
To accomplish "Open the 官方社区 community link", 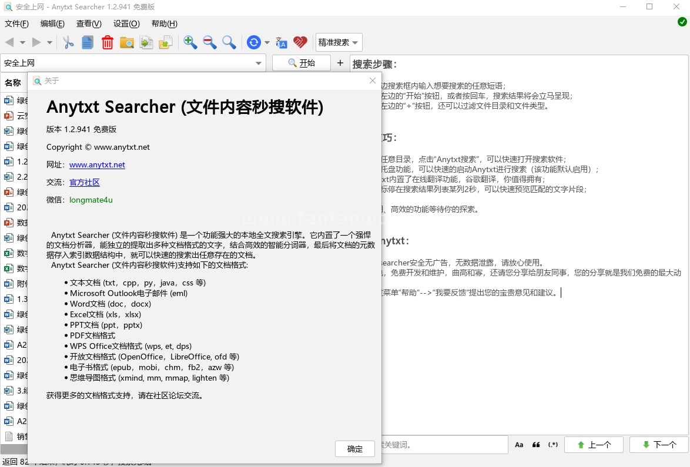I will [85, 183].
